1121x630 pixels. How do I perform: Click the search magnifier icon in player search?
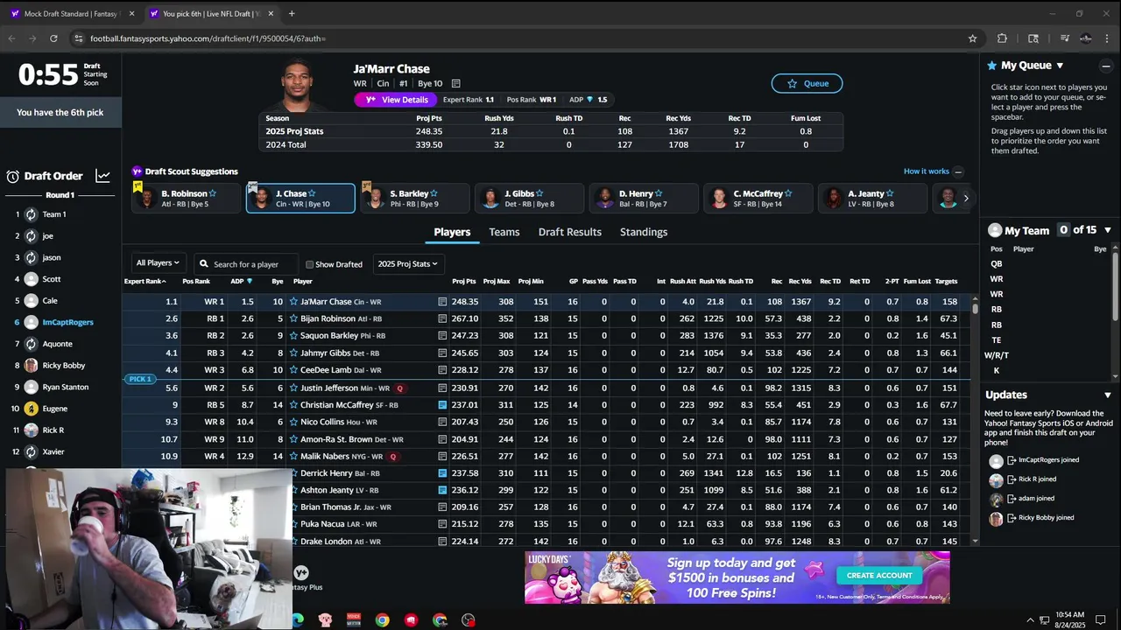pos(204,263)
